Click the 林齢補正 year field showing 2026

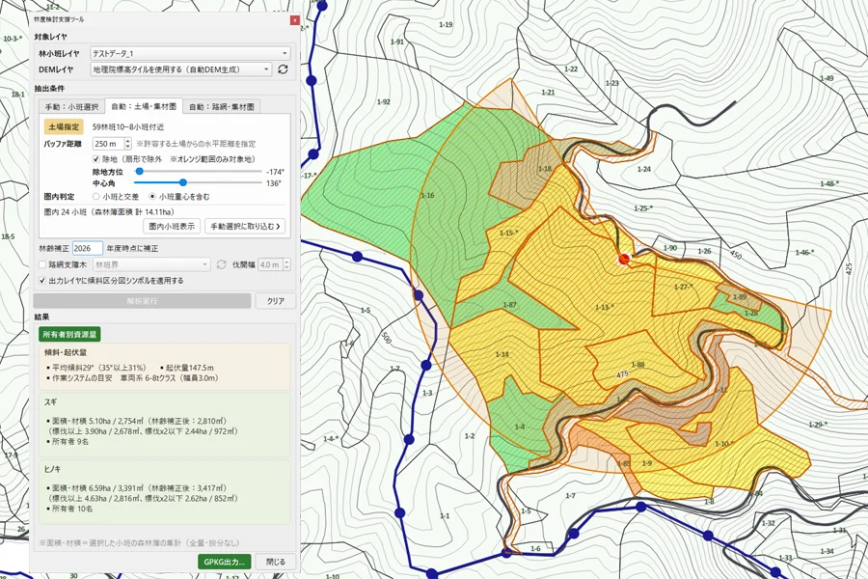coord(88,248)
